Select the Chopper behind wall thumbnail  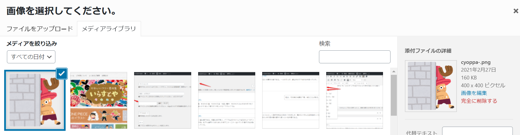35,101
